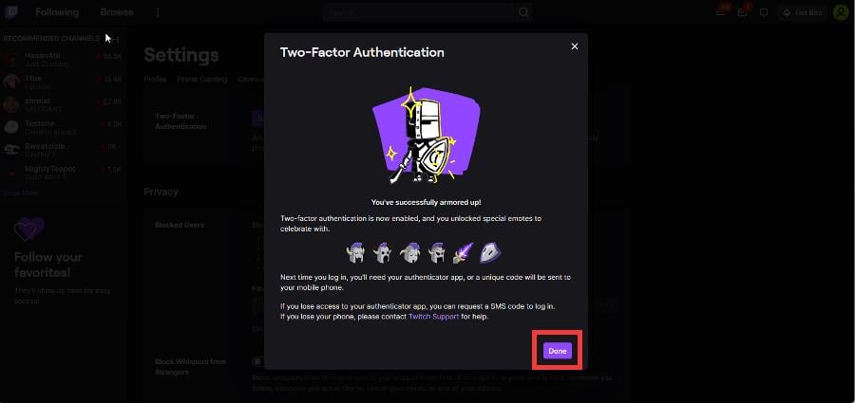
Task: Collapse the Recommended Channels sidebar
Action: pyautogui.click(x=115, y=39)
